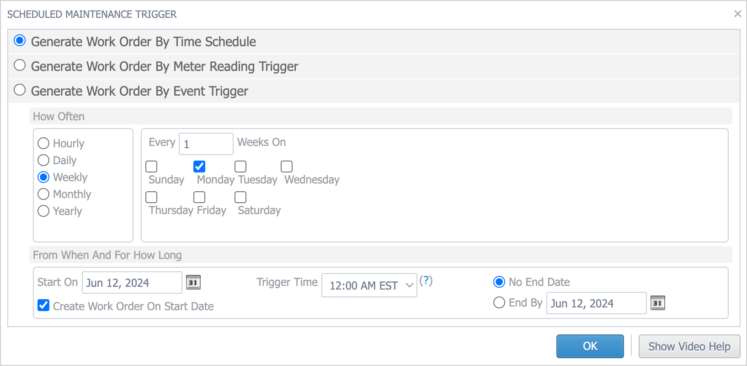Open the End By calendar picker

(657, 303)
